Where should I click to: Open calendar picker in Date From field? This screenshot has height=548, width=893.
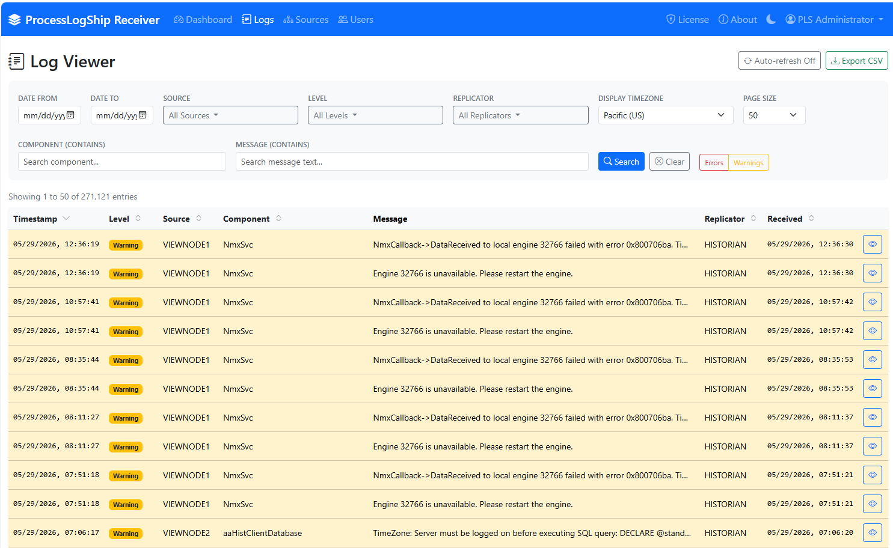[x=70, y=115]
